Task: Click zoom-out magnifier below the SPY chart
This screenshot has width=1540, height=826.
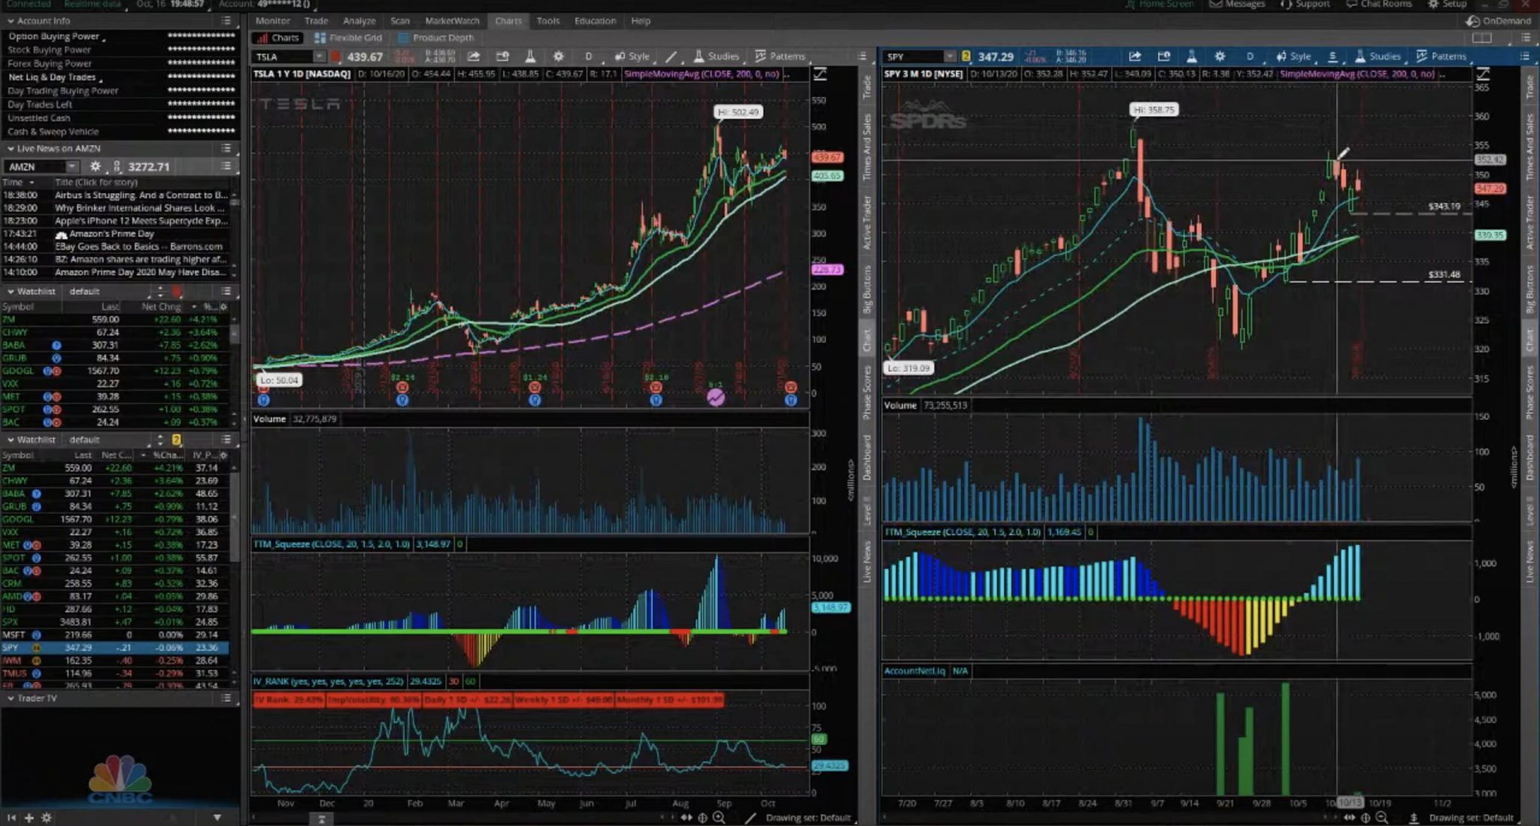Action: (x=1381, y=818)
